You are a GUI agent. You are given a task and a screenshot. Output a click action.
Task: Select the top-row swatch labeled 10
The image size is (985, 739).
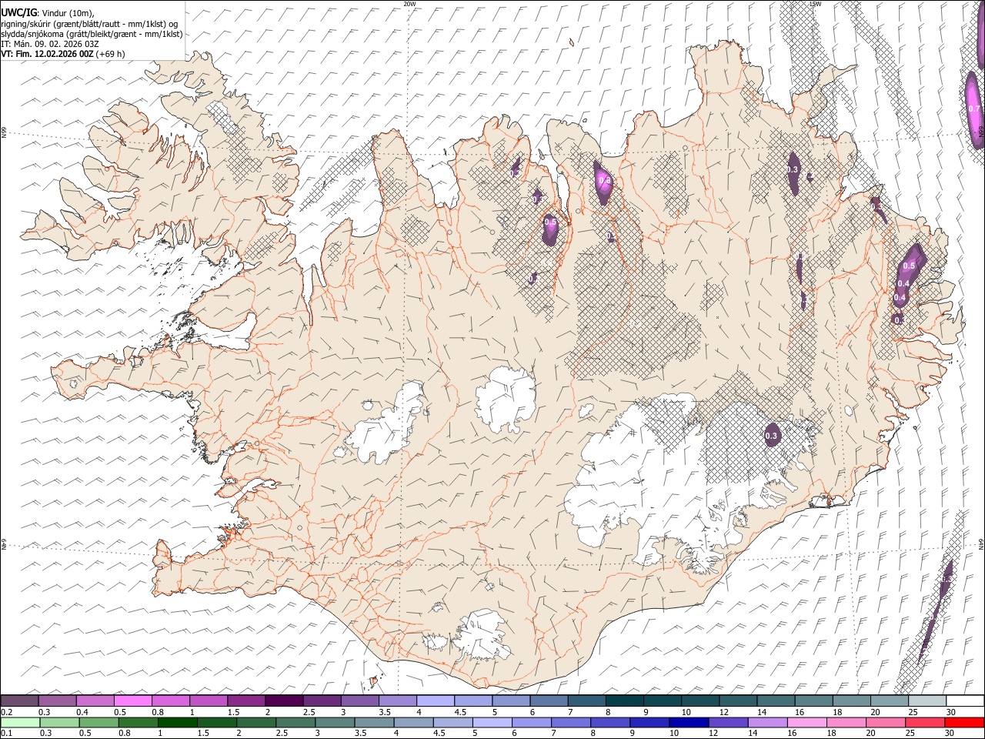tap(700, 701)
